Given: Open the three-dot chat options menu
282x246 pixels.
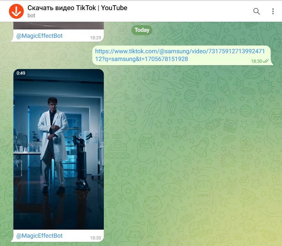Looking at the screenshot, I should (x=272, y=11).
